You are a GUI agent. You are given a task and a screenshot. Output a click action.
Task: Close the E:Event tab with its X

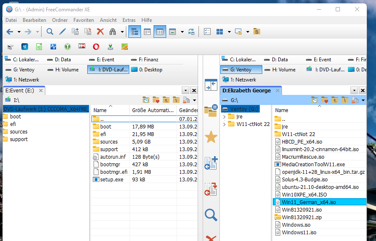41,91
